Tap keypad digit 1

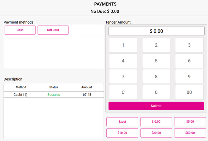point(123,45)
